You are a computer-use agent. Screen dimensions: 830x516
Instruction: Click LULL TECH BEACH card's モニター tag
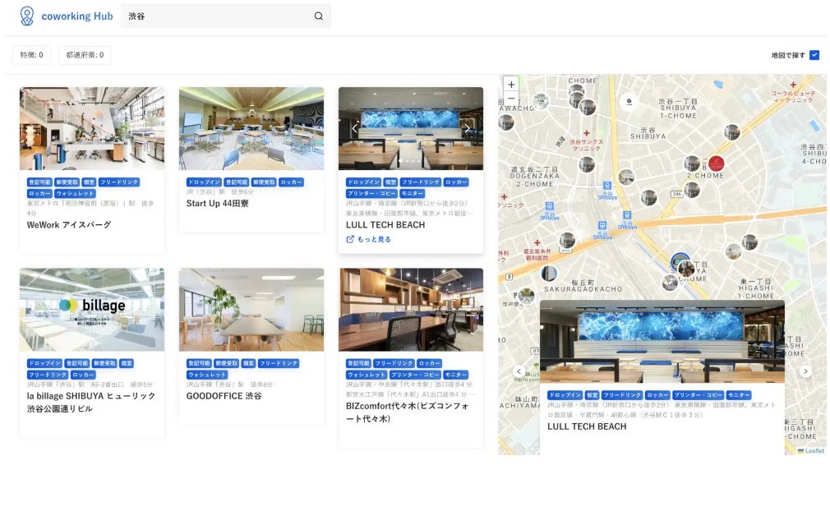click(x=412, y=194)
